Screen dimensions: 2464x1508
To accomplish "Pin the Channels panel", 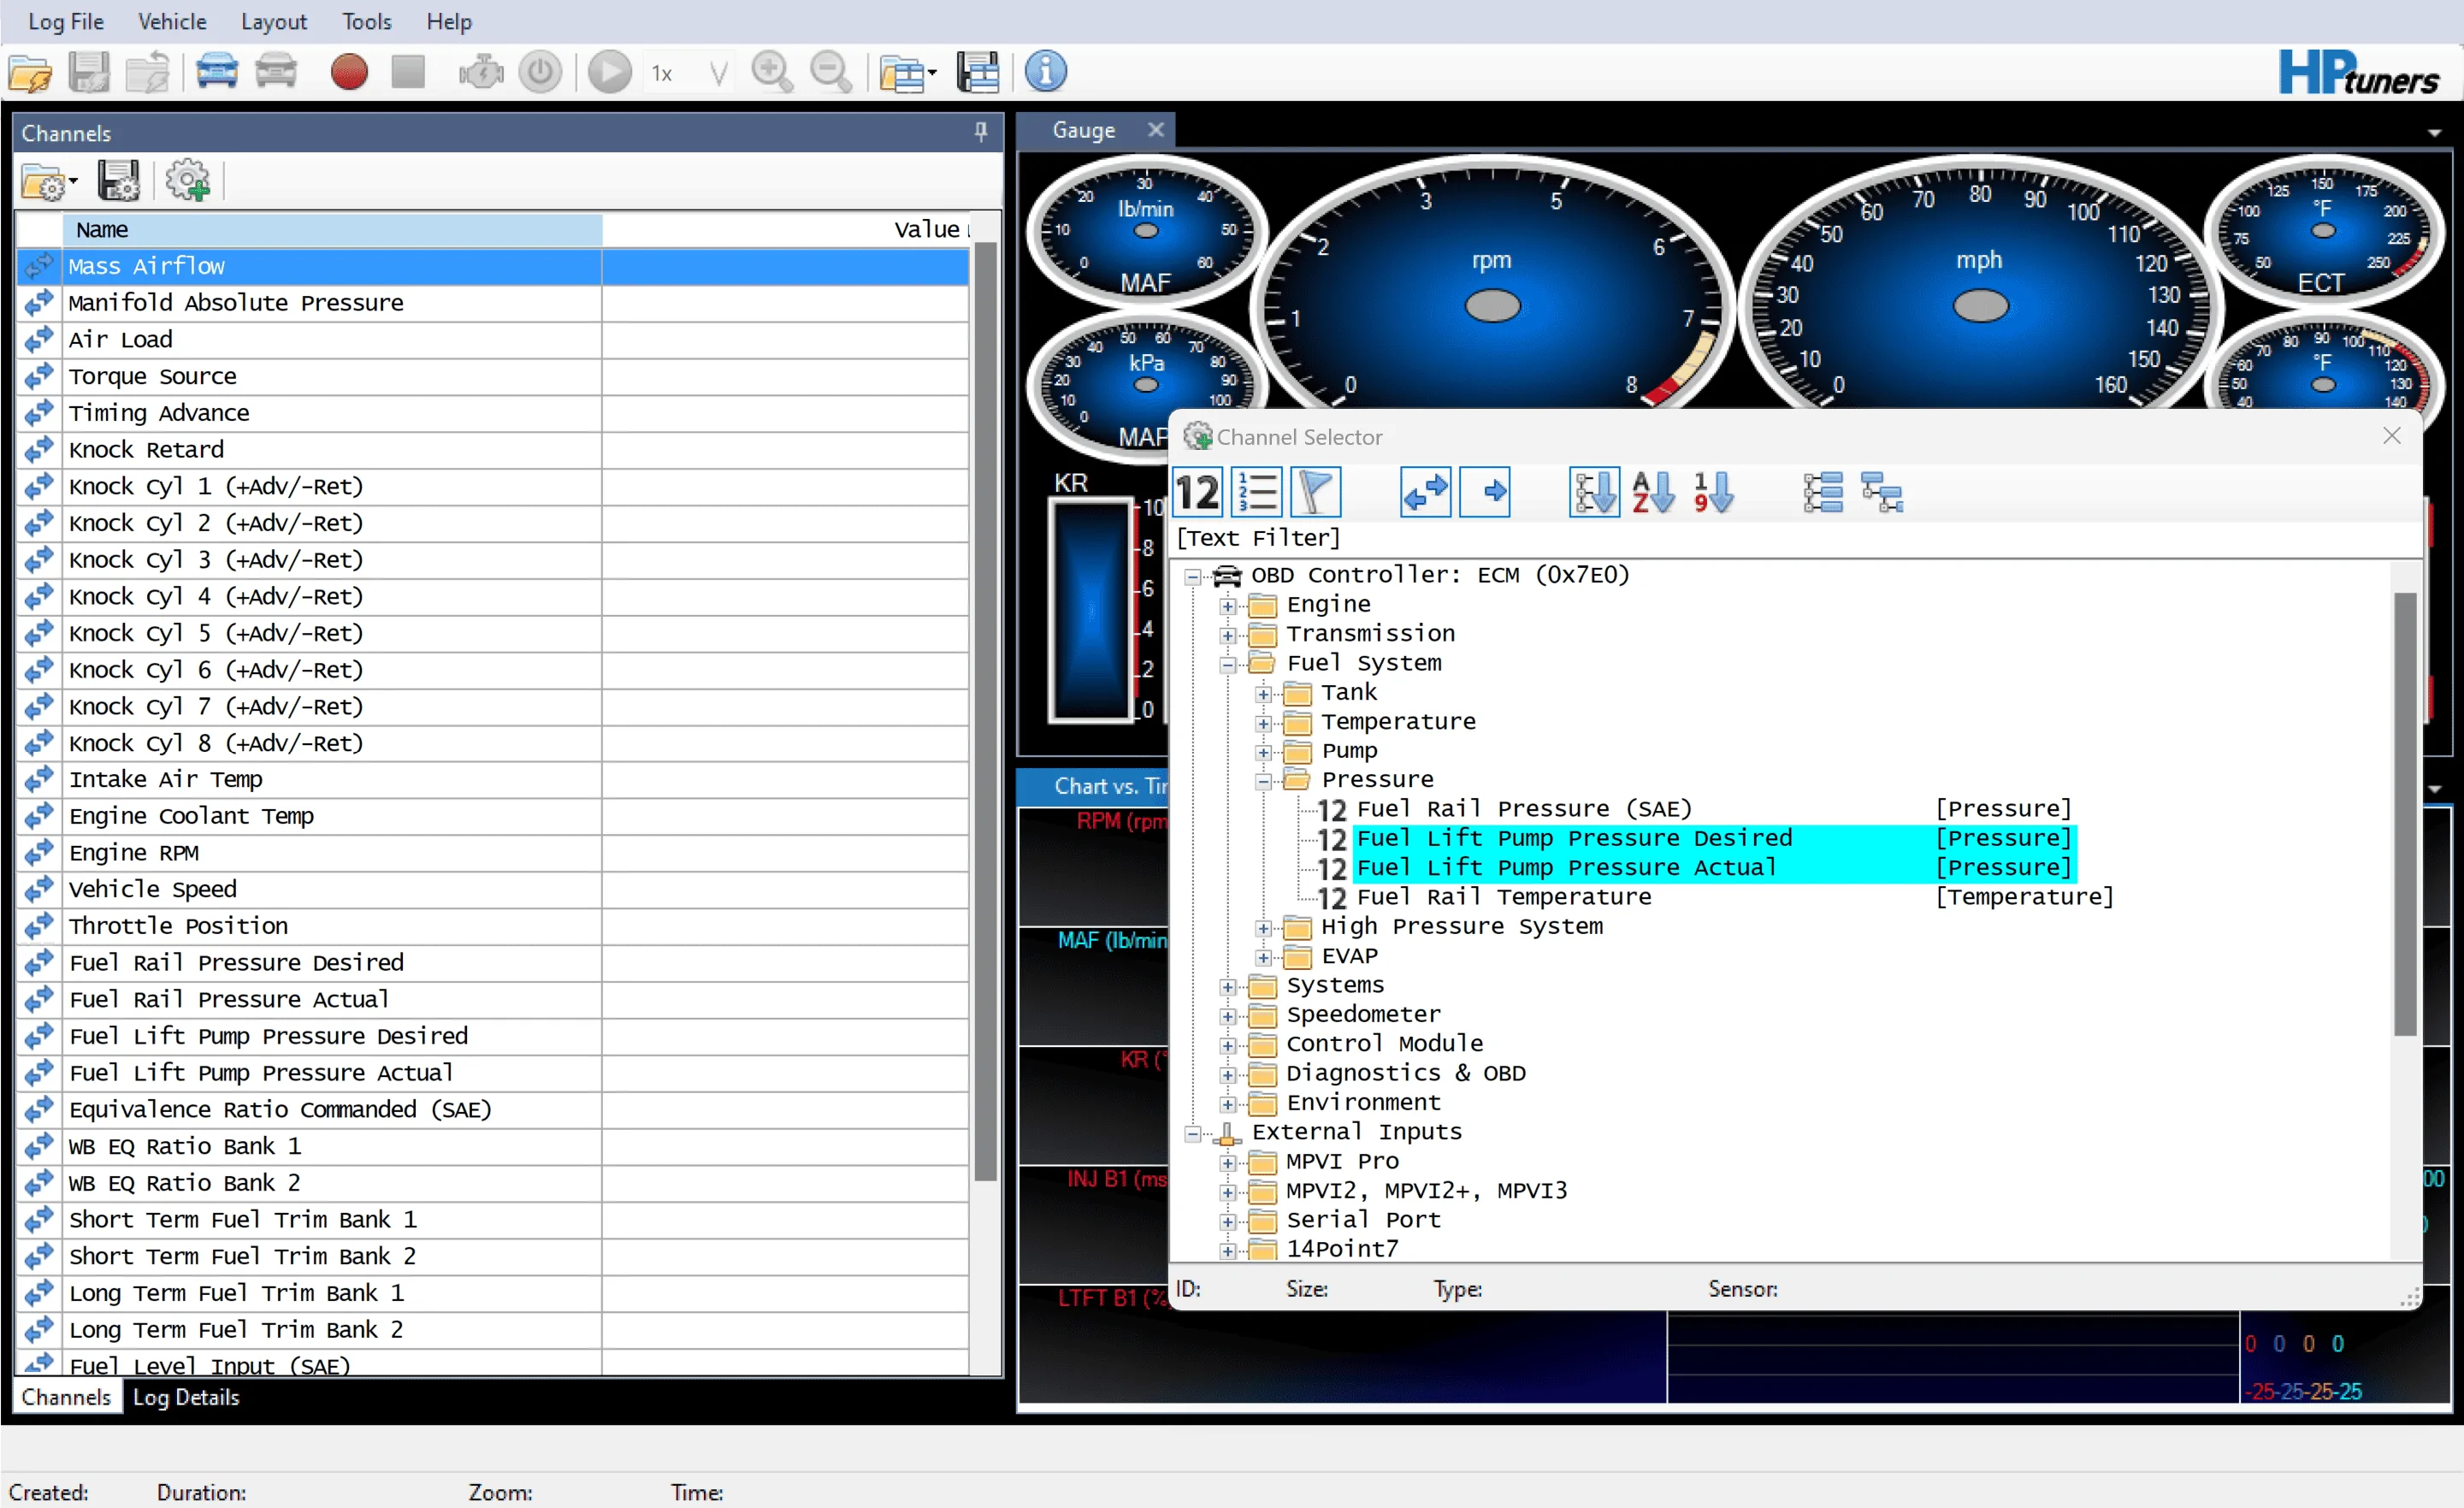I will 981,132.
